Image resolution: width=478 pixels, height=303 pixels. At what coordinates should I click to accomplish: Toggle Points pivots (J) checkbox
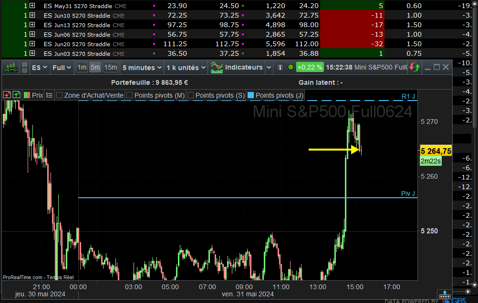(250, 95)
